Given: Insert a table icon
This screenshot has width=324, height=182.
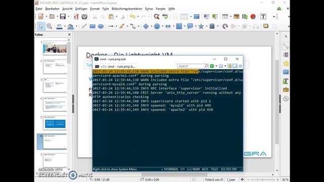Looking at the screenshot, I should tap(225, 17).
